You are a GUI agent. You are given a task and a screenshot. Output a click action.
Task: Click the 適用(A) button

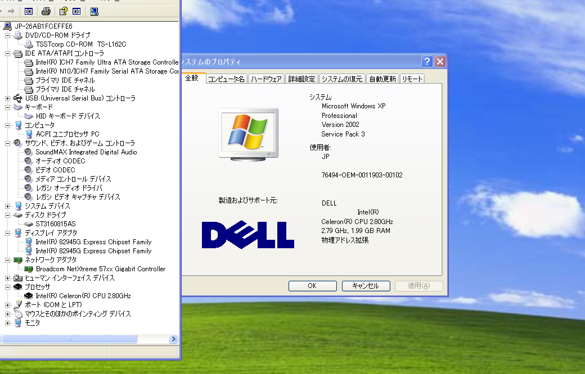(418, 286)
